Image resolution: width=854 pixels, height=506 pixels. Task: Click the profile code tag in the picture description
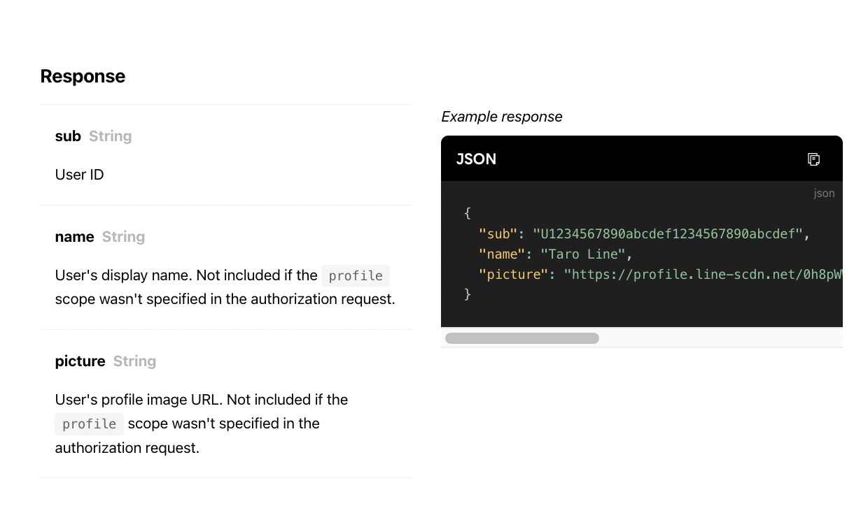[x=89, y=424]
